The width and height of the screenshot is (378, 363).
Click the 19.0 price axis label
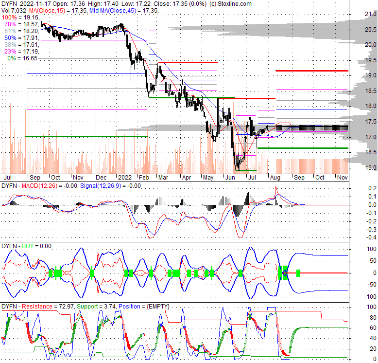[370, 75]
